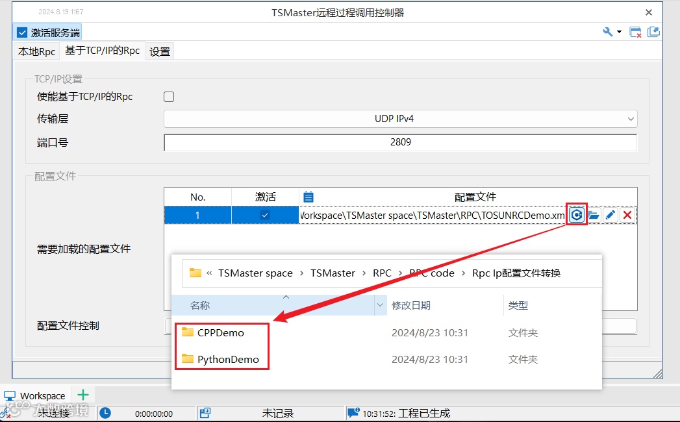Click the close-window icon with red X

coord(635,32)
